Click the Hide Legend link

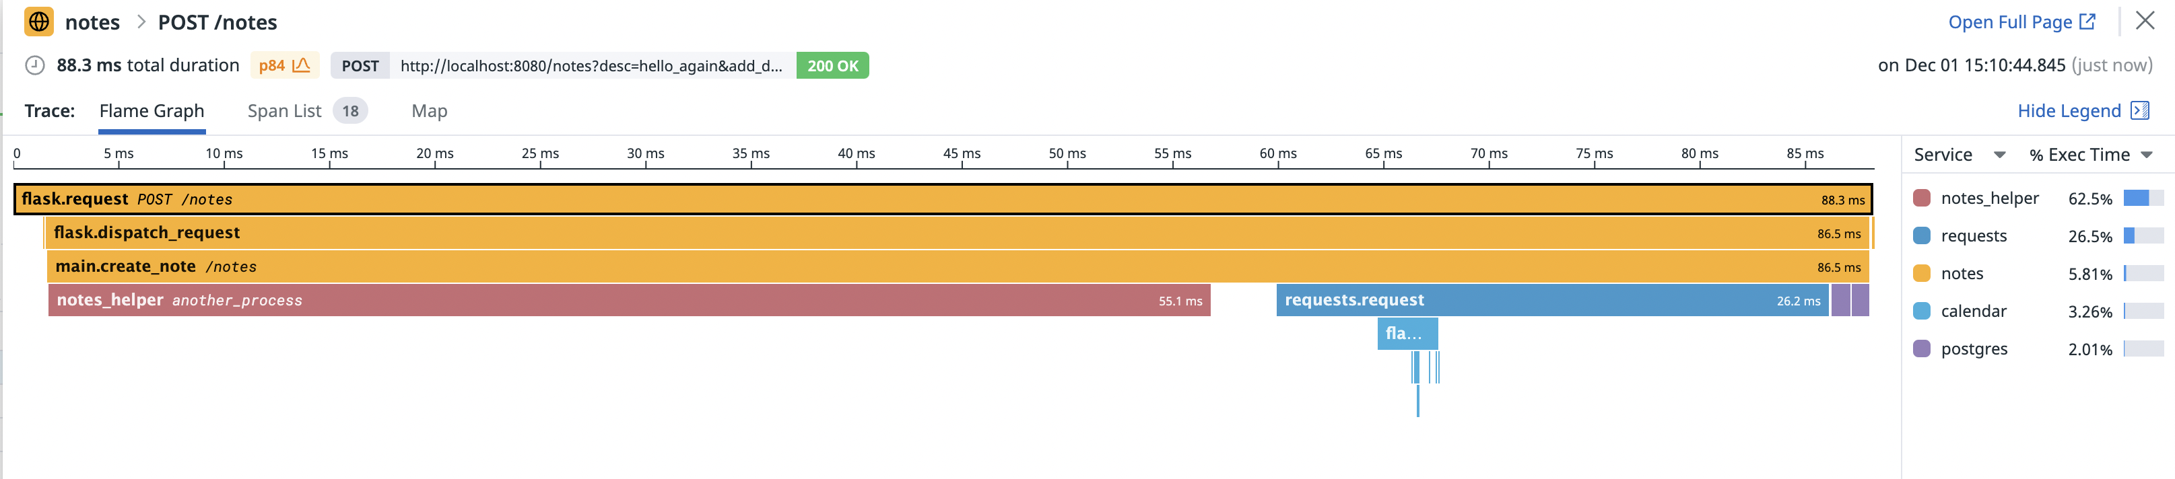[2071, 110]
